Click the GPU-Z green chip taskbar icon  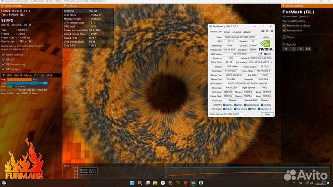(193, 183)
